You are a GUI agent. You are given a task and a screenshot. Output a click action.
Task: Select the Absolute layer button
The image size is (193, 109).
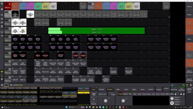121,94
